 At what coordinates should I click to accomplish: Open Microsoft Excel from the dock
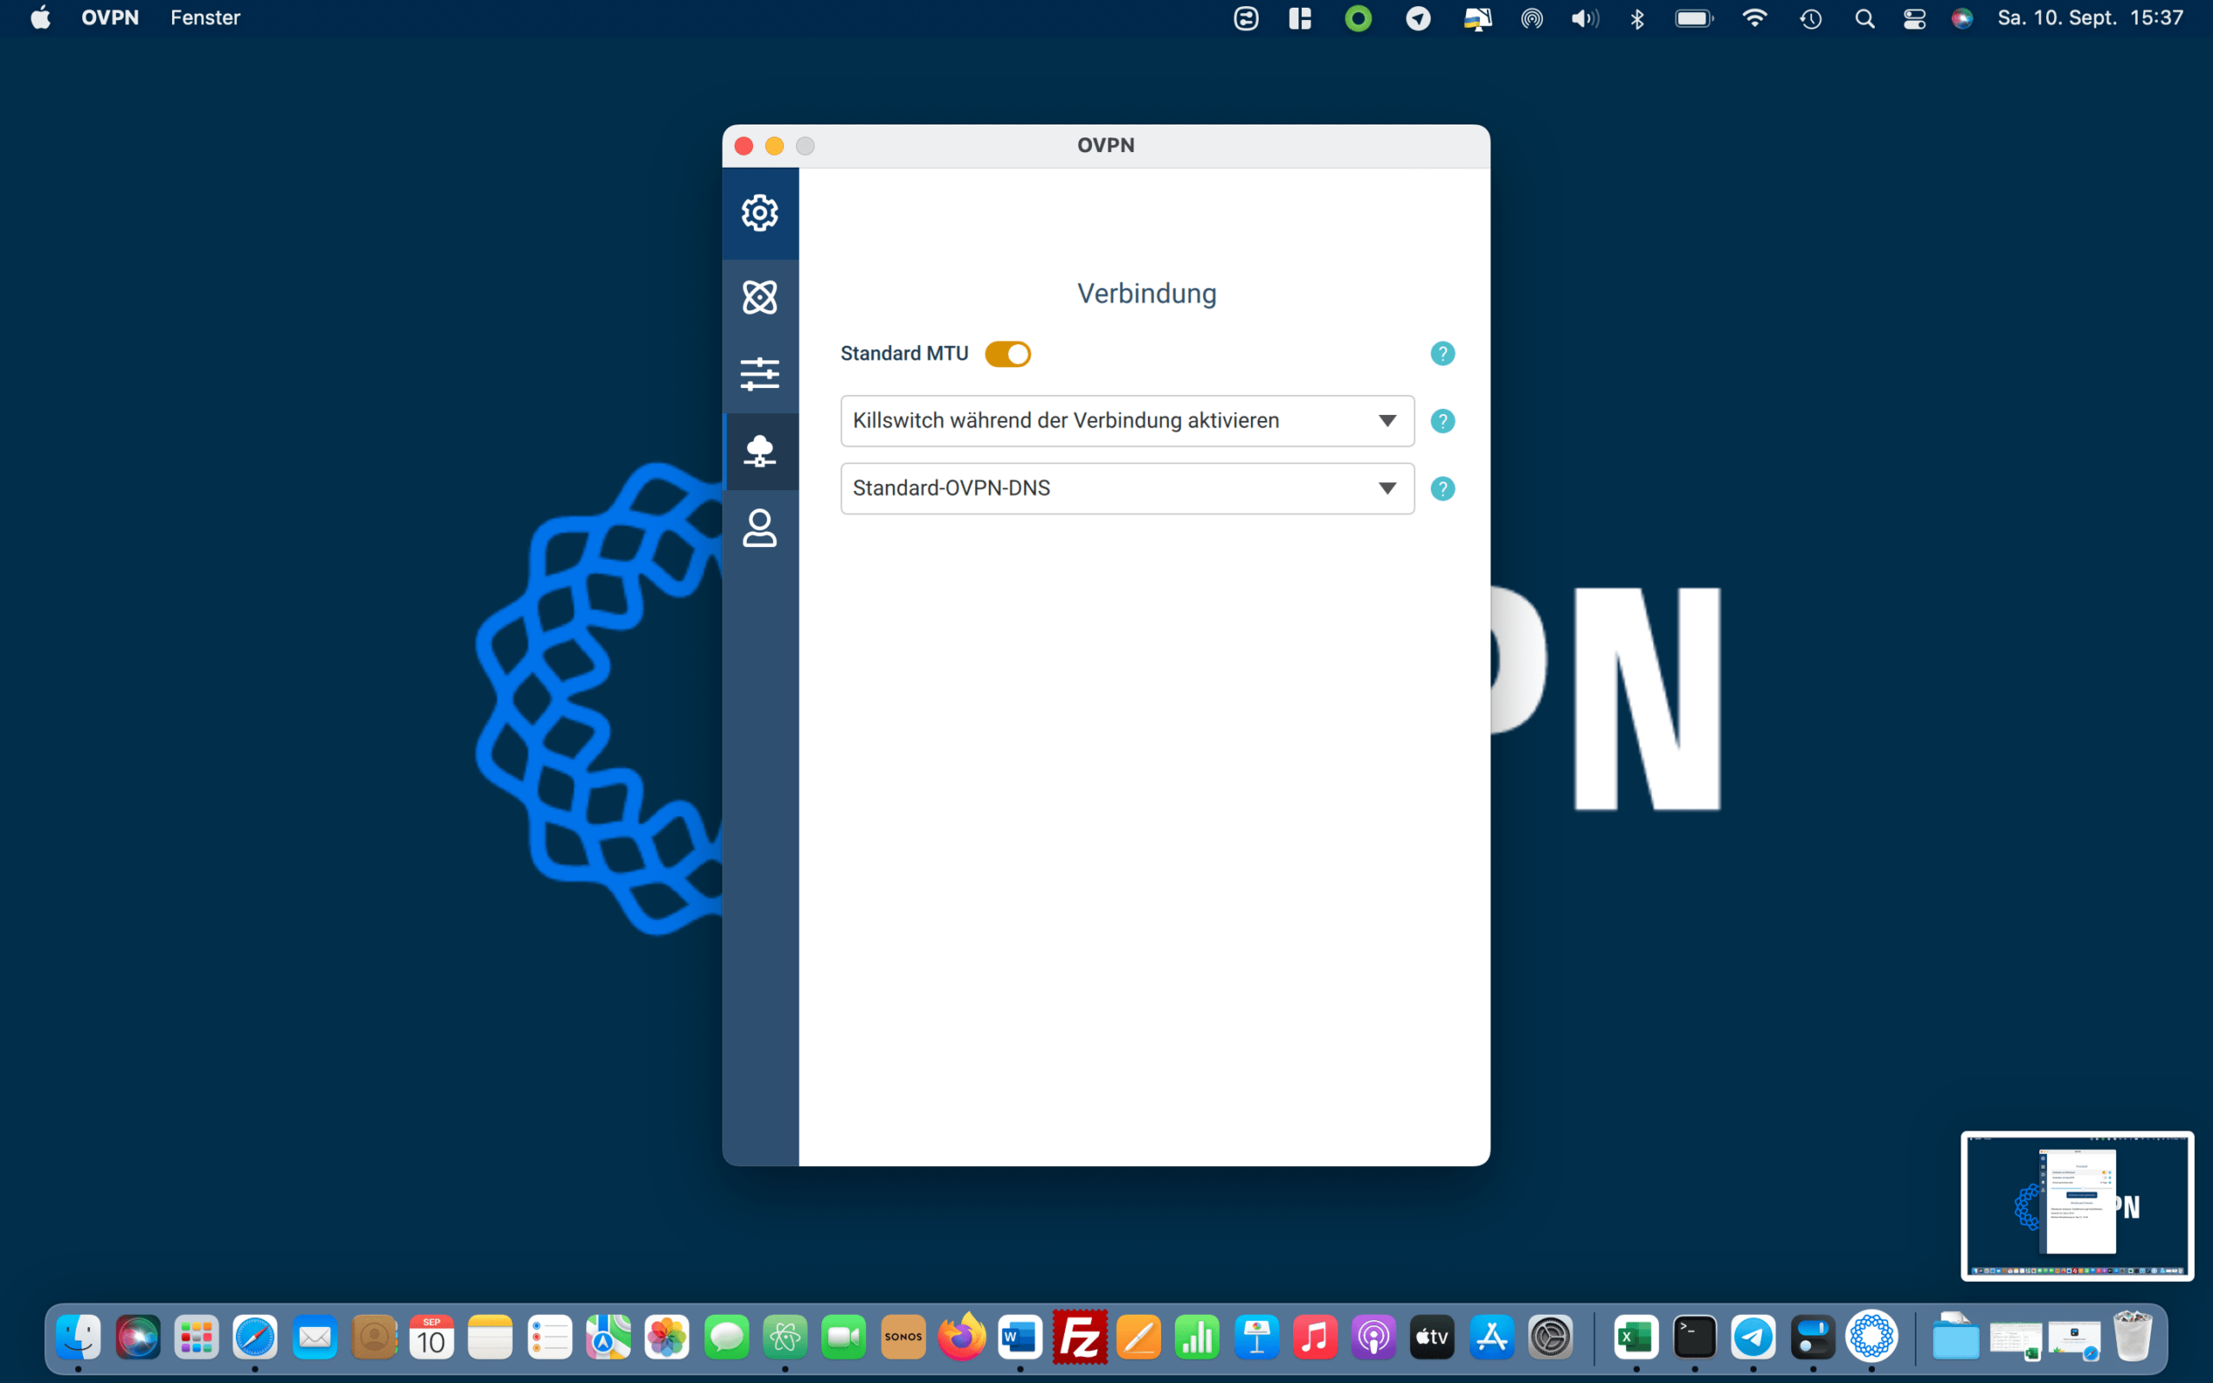(1636, 1337)
